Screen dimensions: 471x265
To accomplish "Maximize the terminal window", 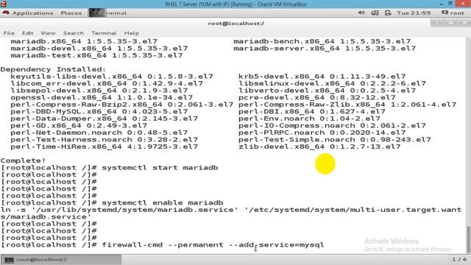I will 450,23.
